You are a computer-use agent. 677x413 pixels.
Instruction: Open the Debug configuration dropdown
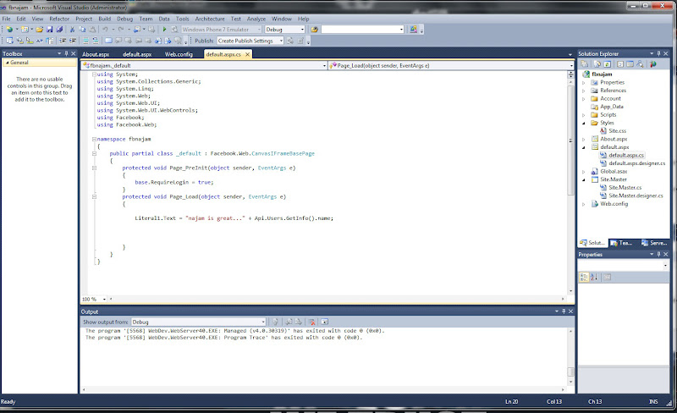pos(301,30)
